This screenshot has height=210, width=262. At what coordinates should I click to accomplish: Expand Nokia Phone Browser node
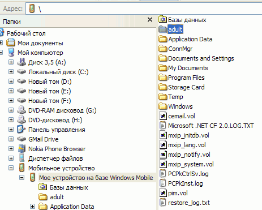(11, 149)
